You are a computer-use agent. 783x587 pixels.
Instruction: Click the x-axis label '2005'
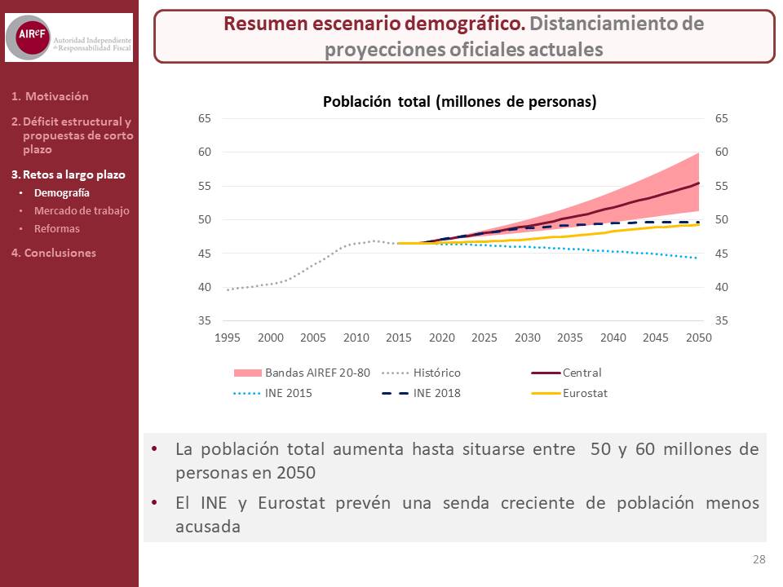coord(312,338)
